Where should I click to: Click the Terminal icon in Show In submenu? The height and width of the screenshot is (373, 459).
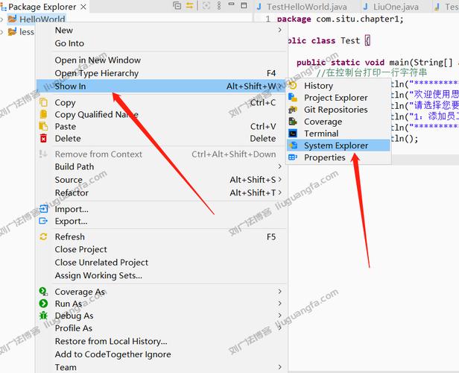tap(293, 134)
